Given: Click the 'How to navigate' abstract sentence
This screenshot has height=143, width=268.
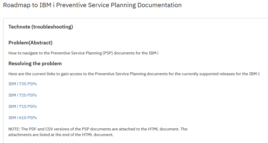Looking at the screenshot, I should 83,53.
